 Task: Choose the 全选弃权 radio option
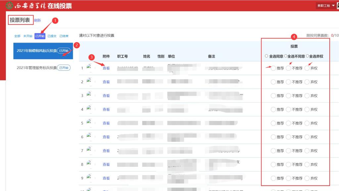[x=308, y=56]
